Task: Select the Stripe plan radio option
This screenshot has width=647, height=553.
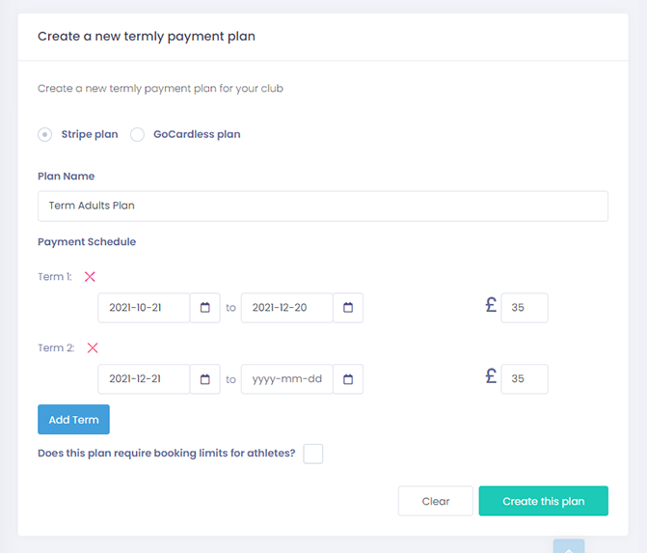Action: click(x=45, y=135)
